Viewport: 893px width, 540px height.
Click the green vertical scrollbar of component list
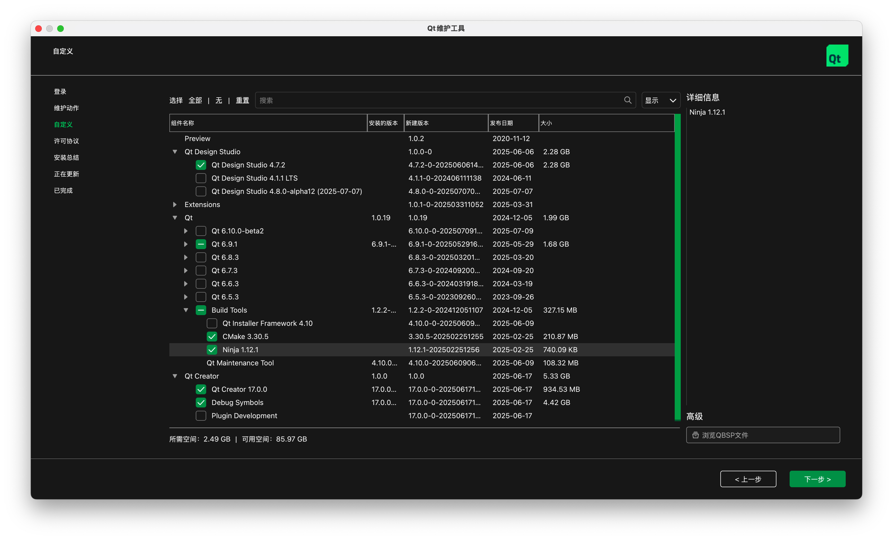[677, 268]
